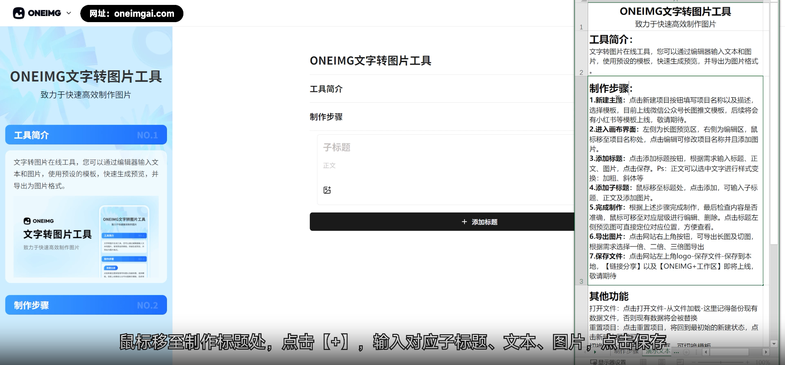The height and width of the screenshot is (365, 785).
Task: Click the text 5.完成制作 in Excel
Action: [607, 207]
